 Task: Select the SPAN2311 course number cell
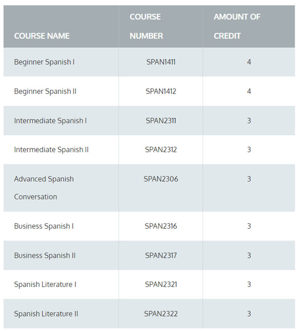[x=161, y=121]
